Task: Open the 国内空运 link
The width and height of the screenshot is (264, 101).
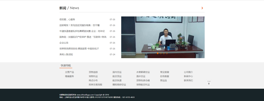Action: (117, 72)
